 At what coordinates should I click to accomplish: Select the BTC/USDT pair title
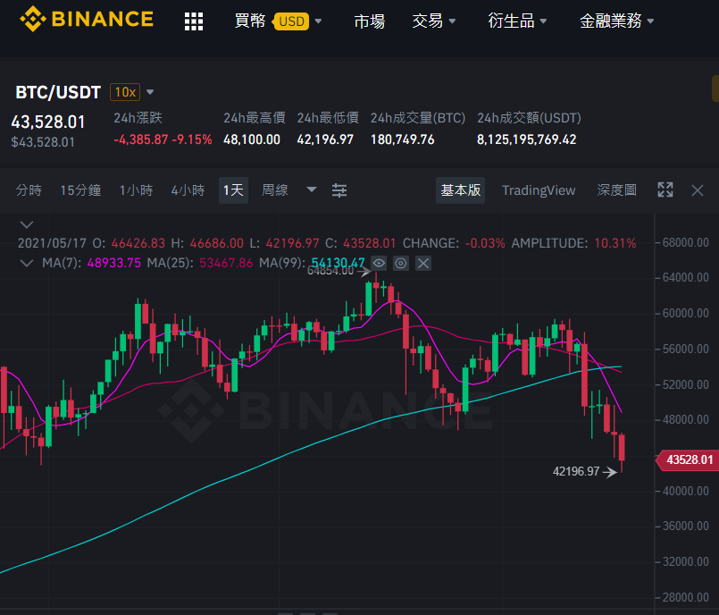point(58,92)
